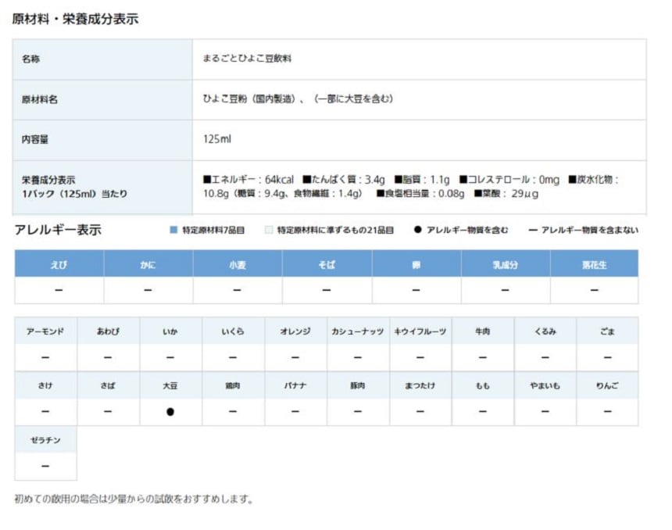Select the 乳成分 header cell
Image resolution: width=672 pixels, height=530 pixels.
pyautogui.click(x=505, y=264)
